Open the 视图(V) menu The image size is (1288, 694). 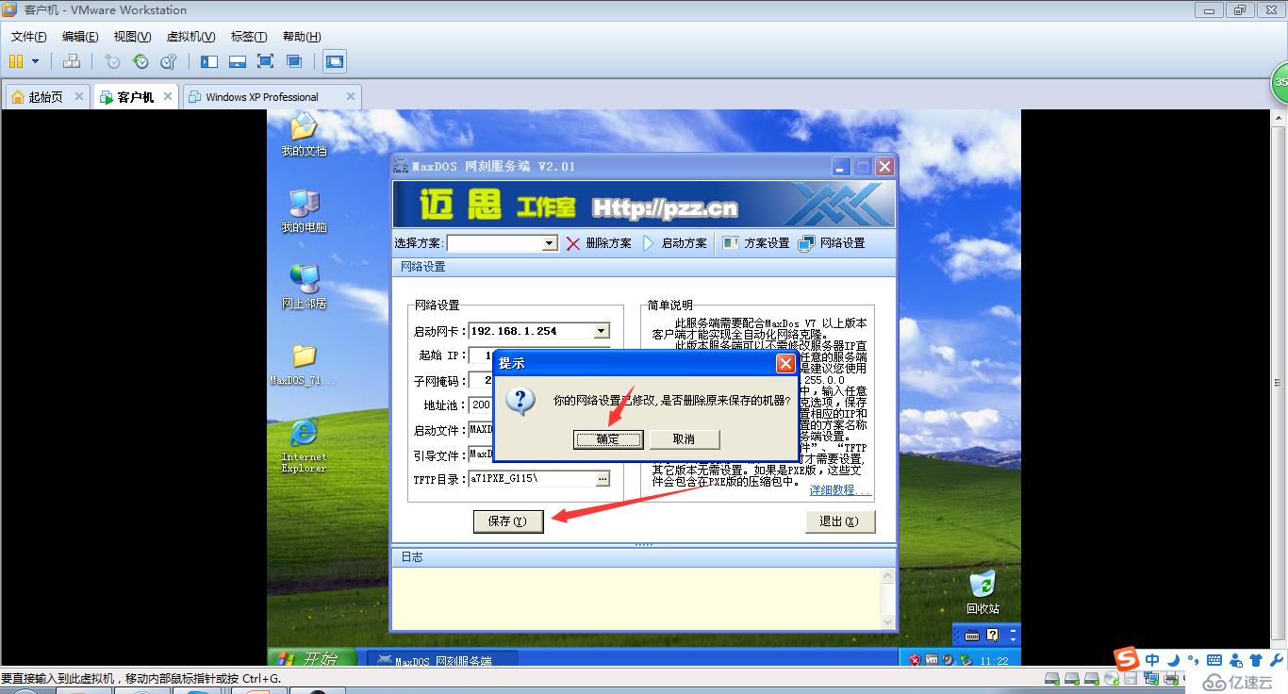click(132, 37)
